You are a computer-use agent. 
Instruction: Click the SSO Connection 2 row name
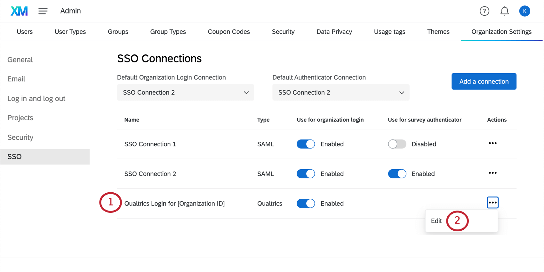click(x=150, y=174)
